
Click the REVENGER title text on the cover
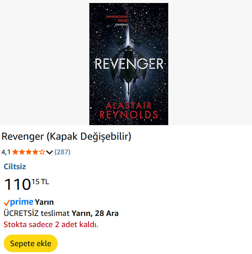129,63
